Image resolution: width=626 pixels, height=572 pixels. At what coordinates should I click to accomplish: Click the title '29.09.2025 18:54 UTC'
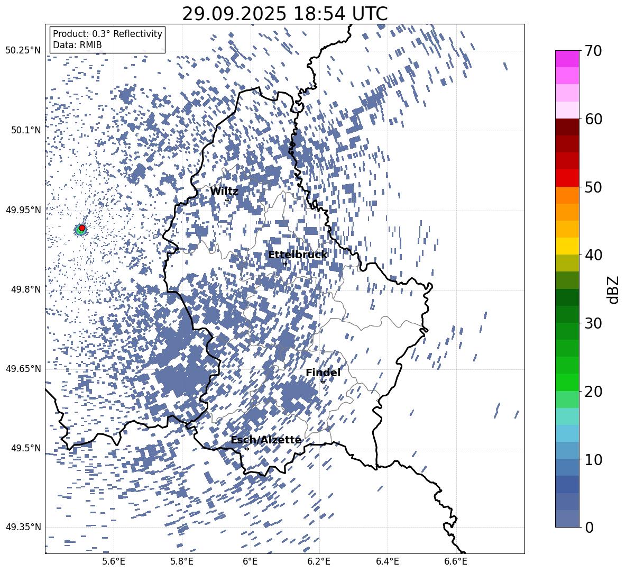coord(285,14)
